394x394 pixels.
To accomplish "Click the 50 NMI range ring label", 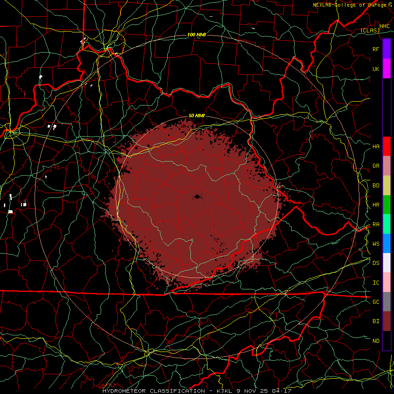I will [197, 116].
